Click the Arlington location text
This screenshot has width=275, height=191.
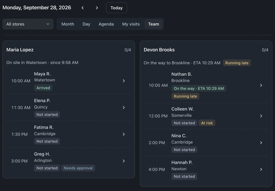click(43, 161)
